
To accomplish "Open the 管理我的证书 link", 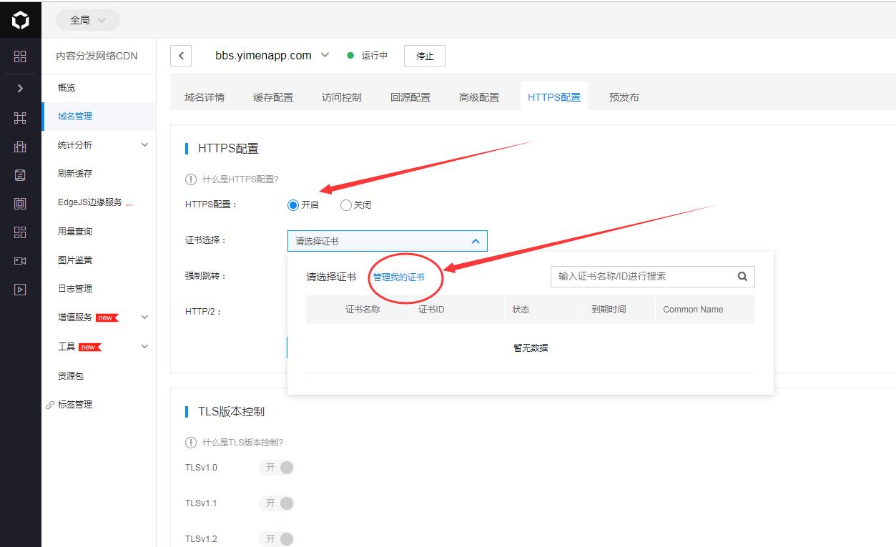I will 399,277.
